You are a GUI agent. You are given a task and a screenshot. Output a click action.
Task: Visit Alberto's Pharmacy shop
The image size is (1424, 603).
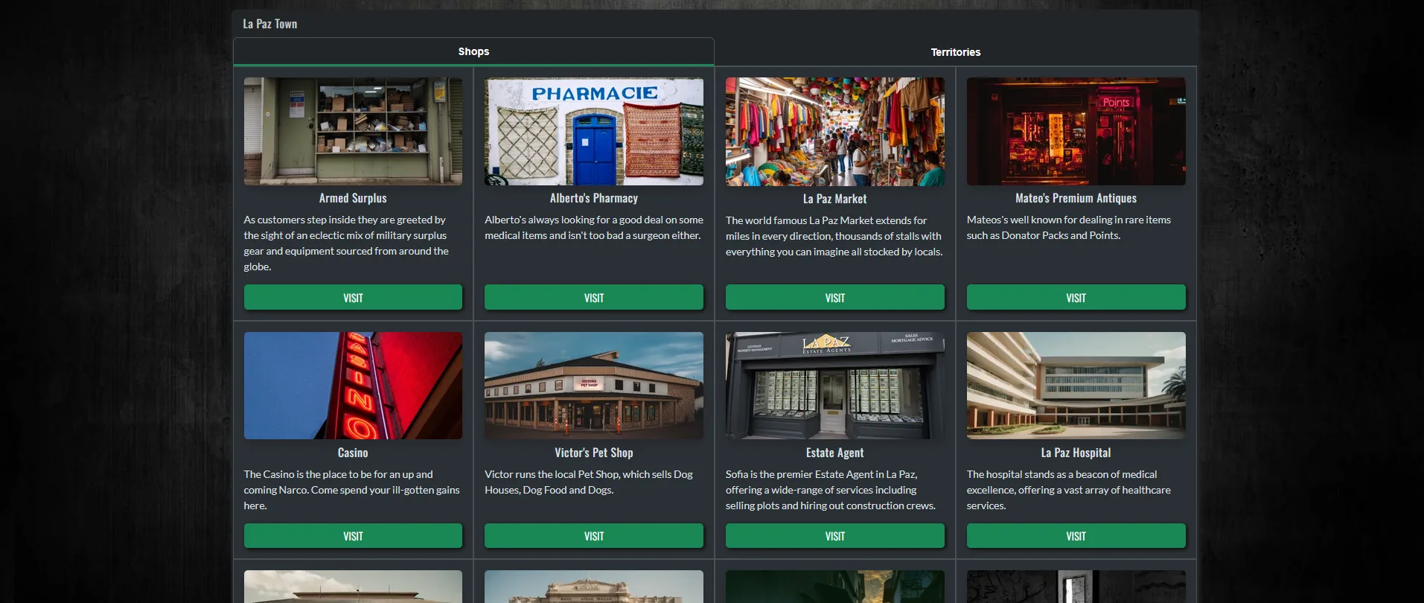tap(593, 298)
